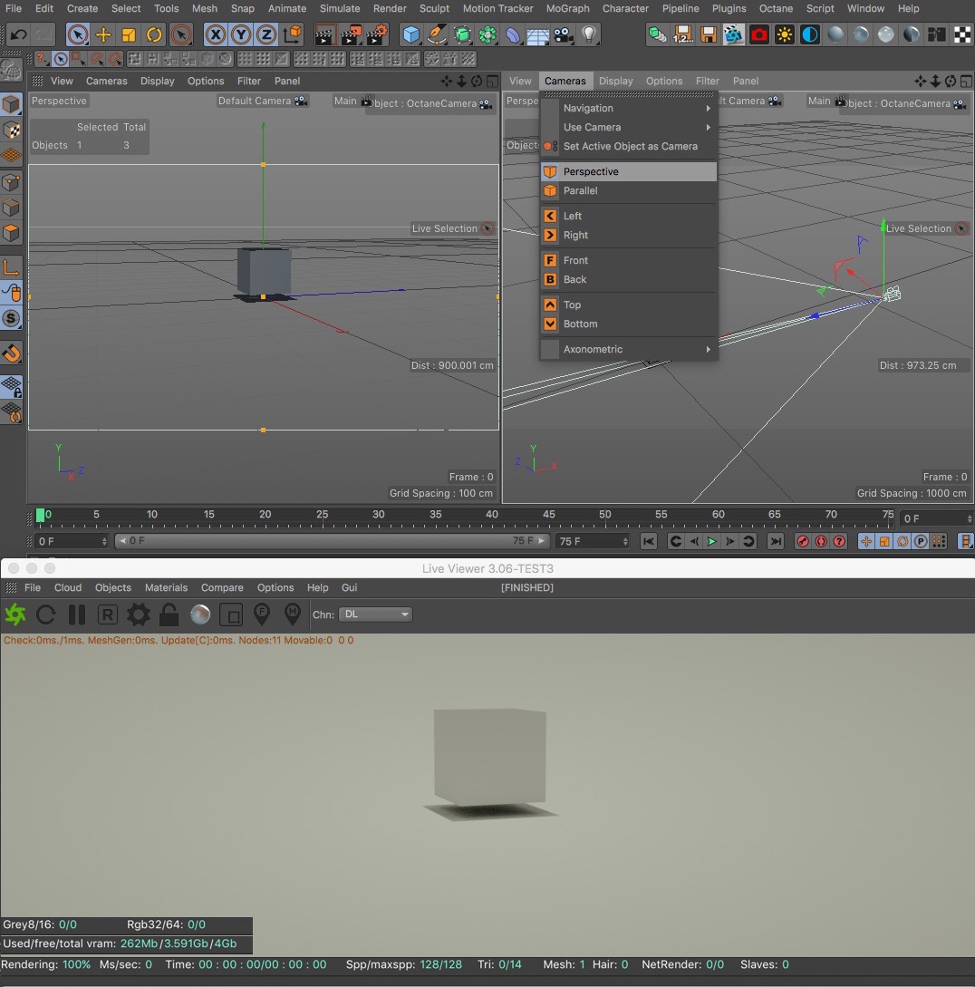Screen dimensions: 975x987
Task: Click Render View clapperboard icon
Action: (x=324, y=34)
